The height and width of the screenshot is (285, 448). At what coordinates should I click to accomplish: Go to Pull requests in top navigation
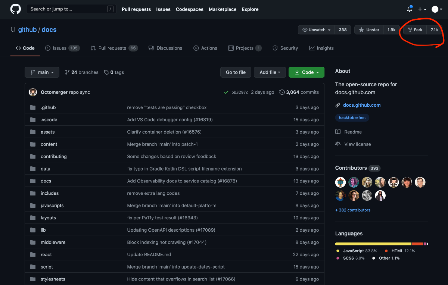pos(136,9)
